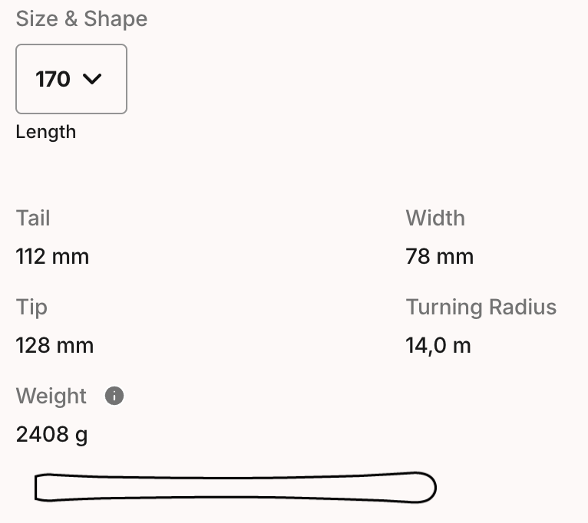Select the Tip label

[x=31, y=307]
